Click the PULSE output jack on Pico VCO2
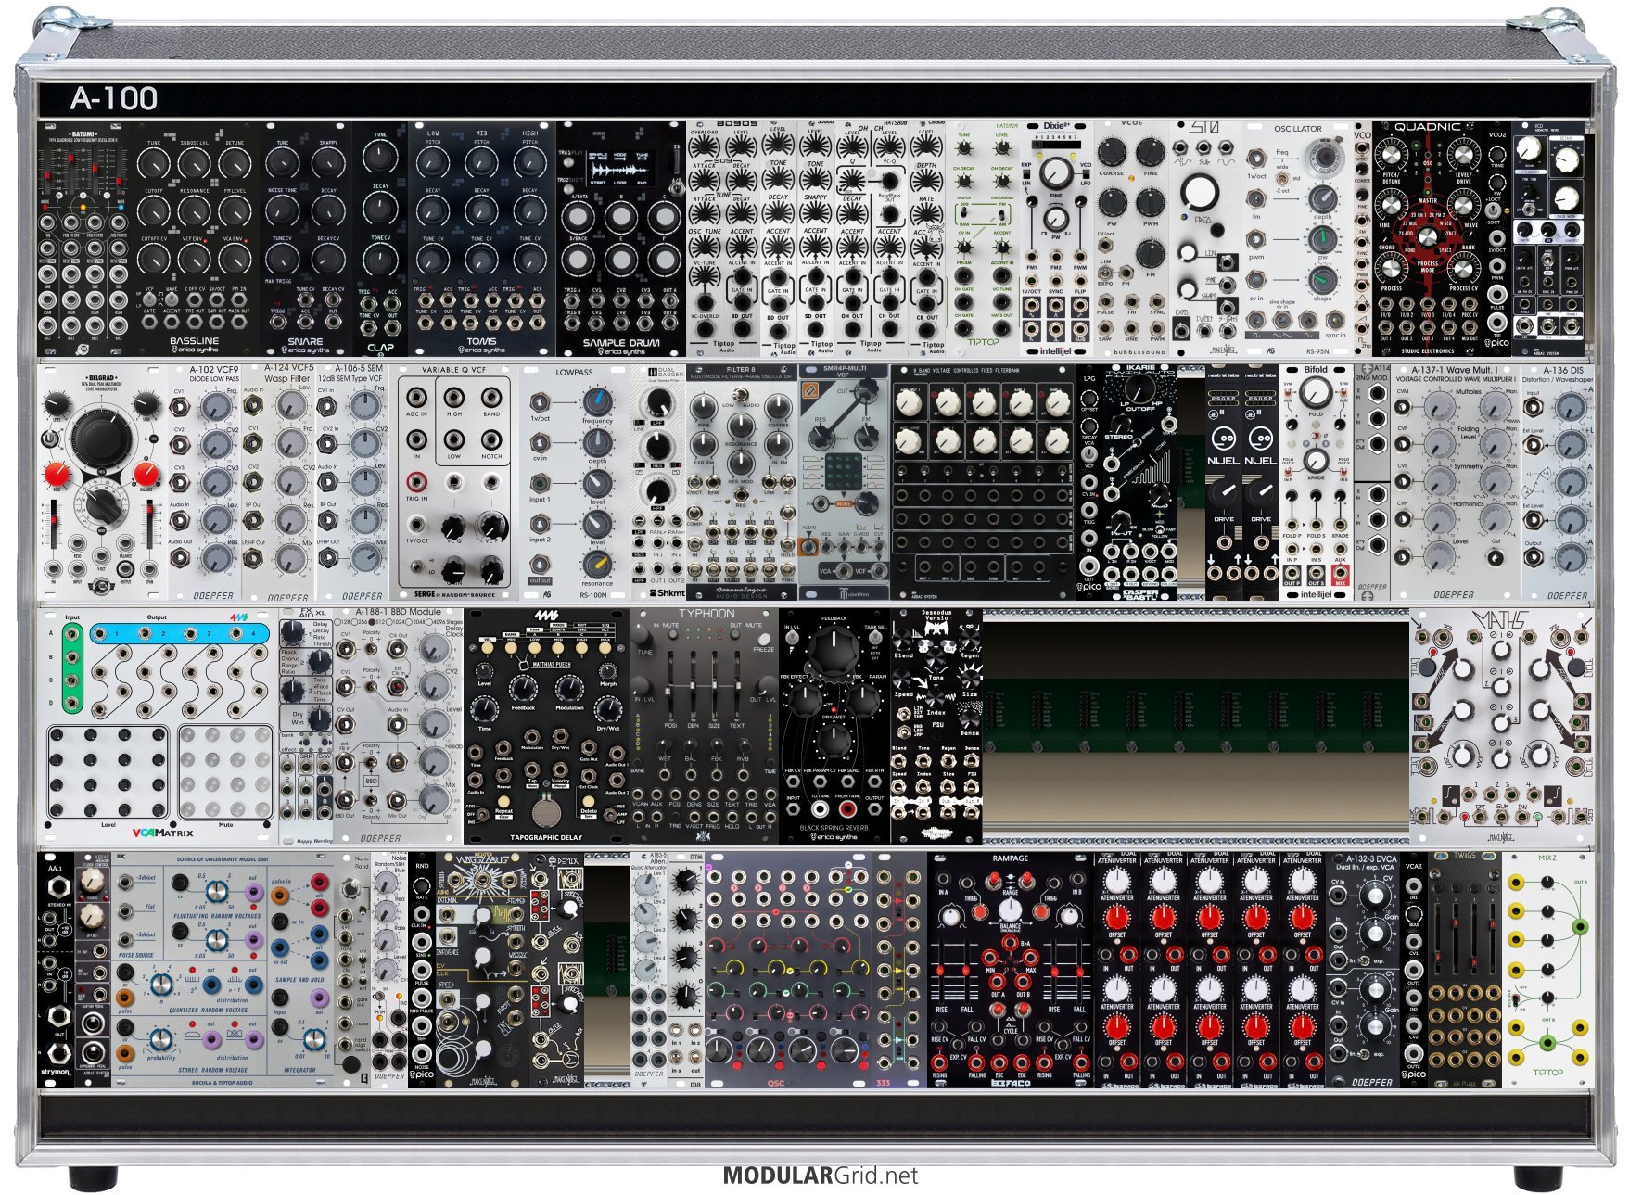The height and width of the screenshot is (1195, 1642). 1497,294
